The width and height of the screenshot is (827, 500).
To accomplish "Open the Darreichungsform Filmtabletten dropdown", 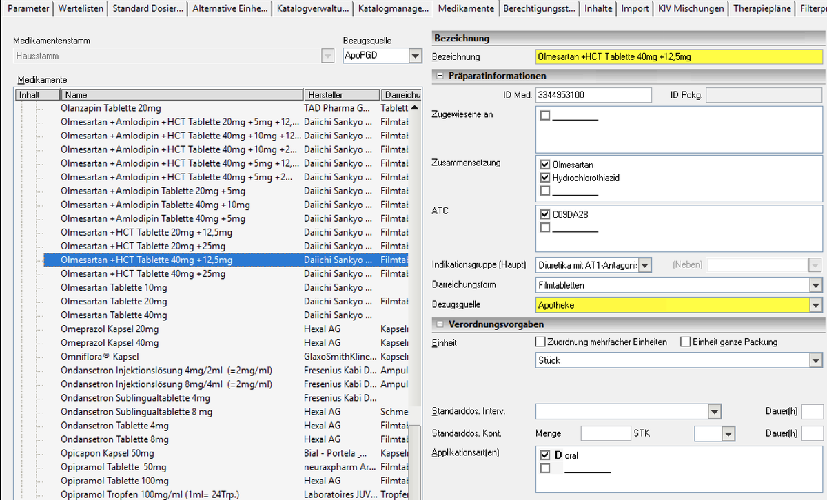I will pos(816,285).
